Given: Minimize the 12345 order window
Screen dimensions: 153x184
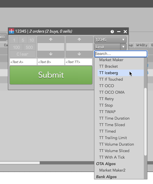Looking at the screenshot, I should click(119, 32).
